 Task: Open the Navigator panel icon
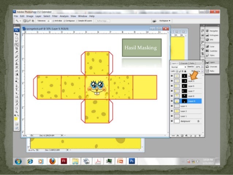tap(207, 31)
